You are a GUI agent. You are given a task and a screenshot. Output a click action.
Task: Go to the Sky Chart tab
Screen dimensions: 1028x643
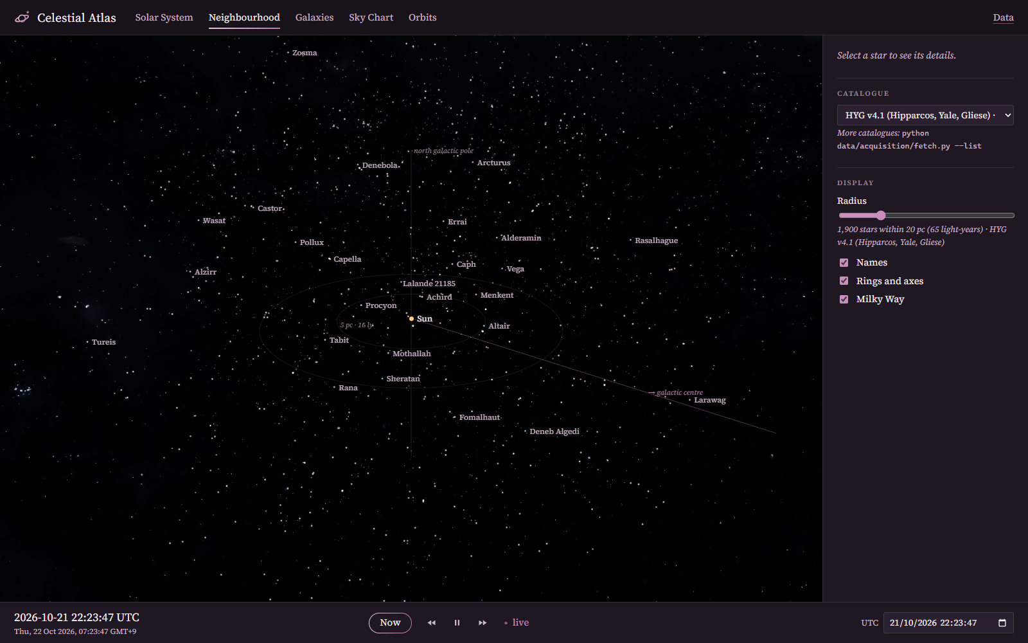click(x=371, y=17)
